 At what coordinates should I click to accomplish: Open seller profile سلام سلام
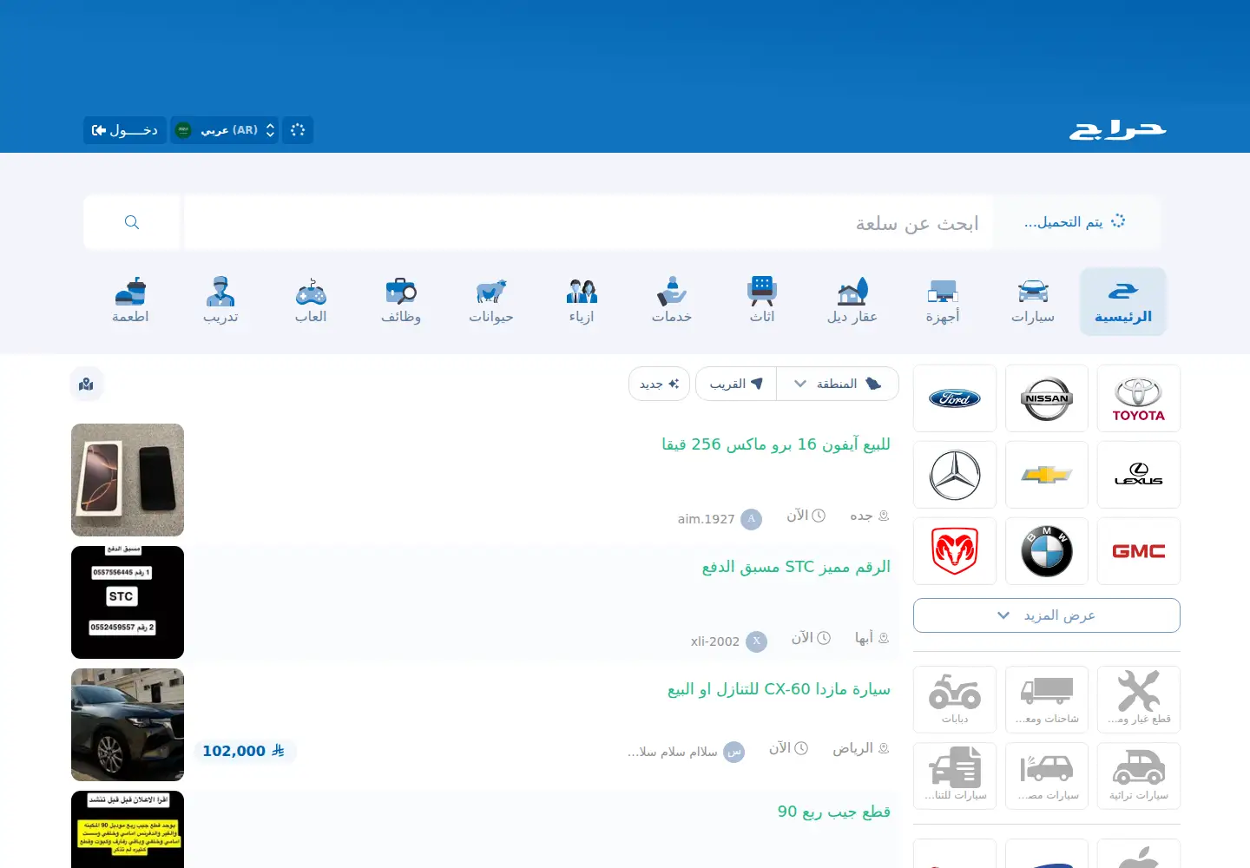click(x=686, y=752)
